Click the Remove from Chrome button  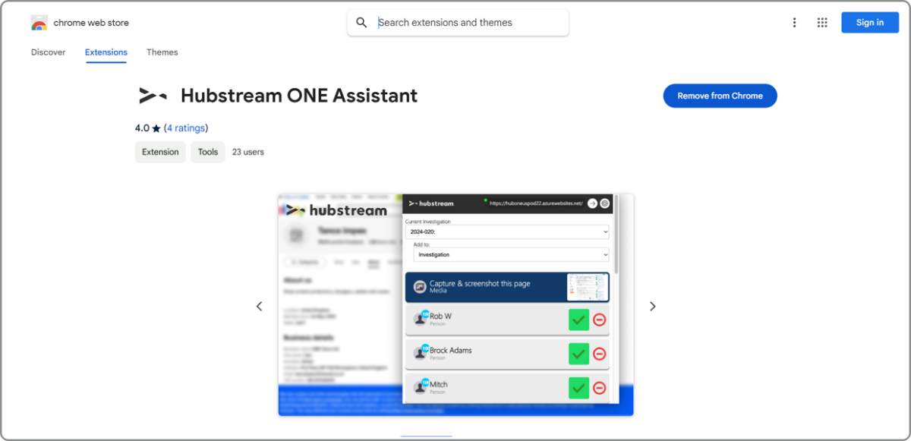(720, 96)
